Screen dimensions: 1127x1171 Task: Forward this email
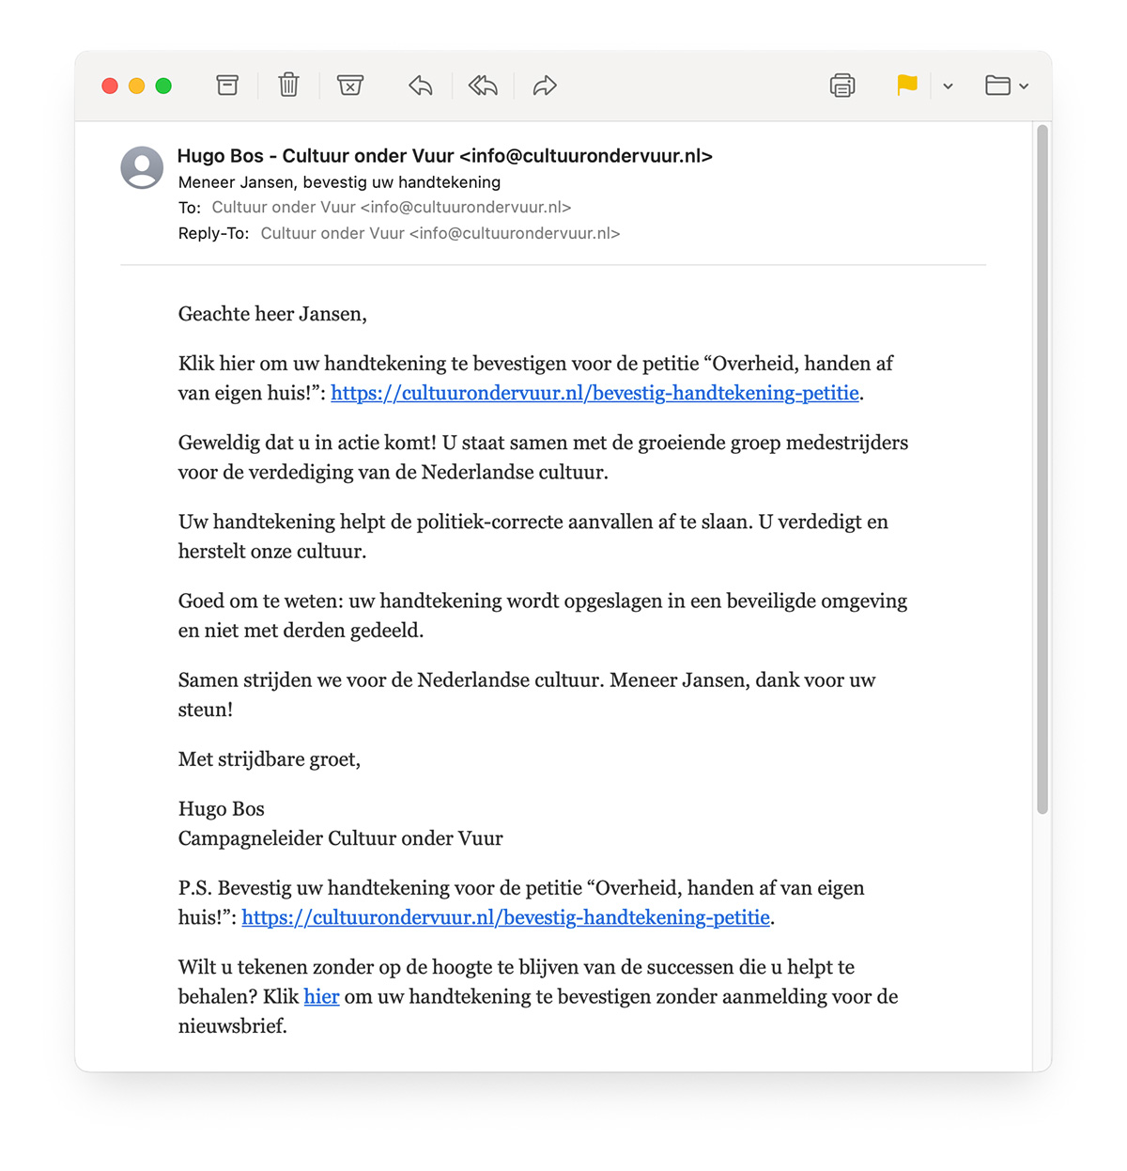(x=544, y=85)
